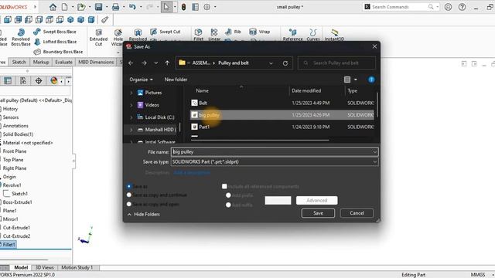This screenshot has height=278, width=495.
Task: Click the Save disk icon in toolbar
Action: coord(98,7)
